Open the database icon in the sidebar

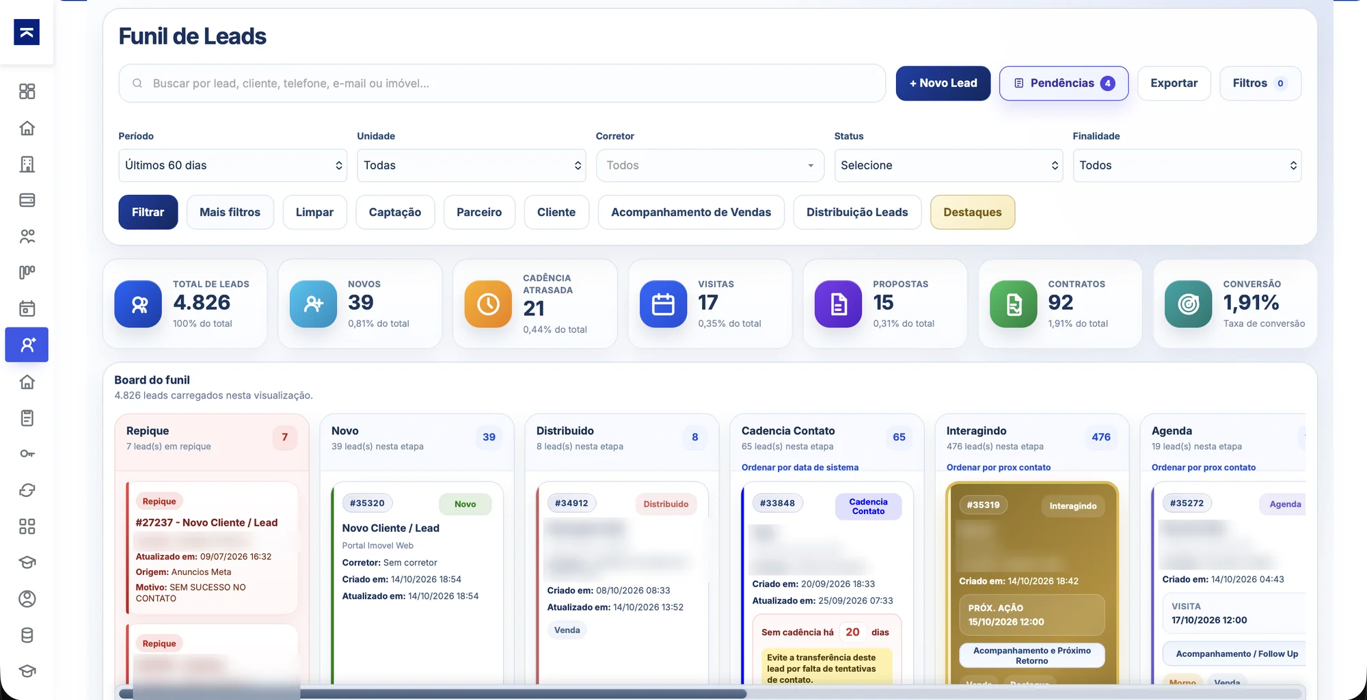[x=27, y=635]
